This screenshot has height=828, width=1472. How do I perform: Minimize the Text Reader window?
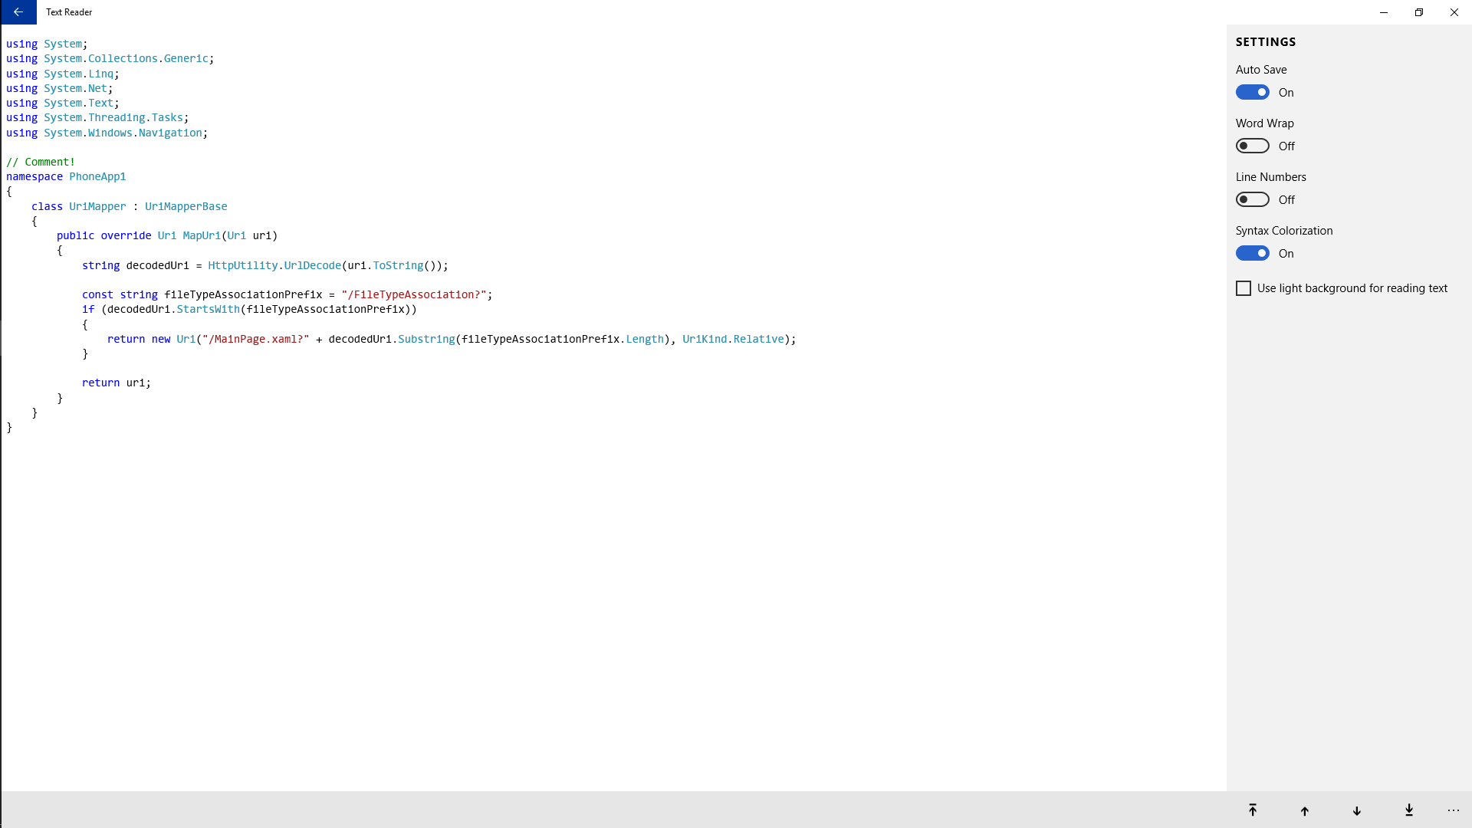1384,12
